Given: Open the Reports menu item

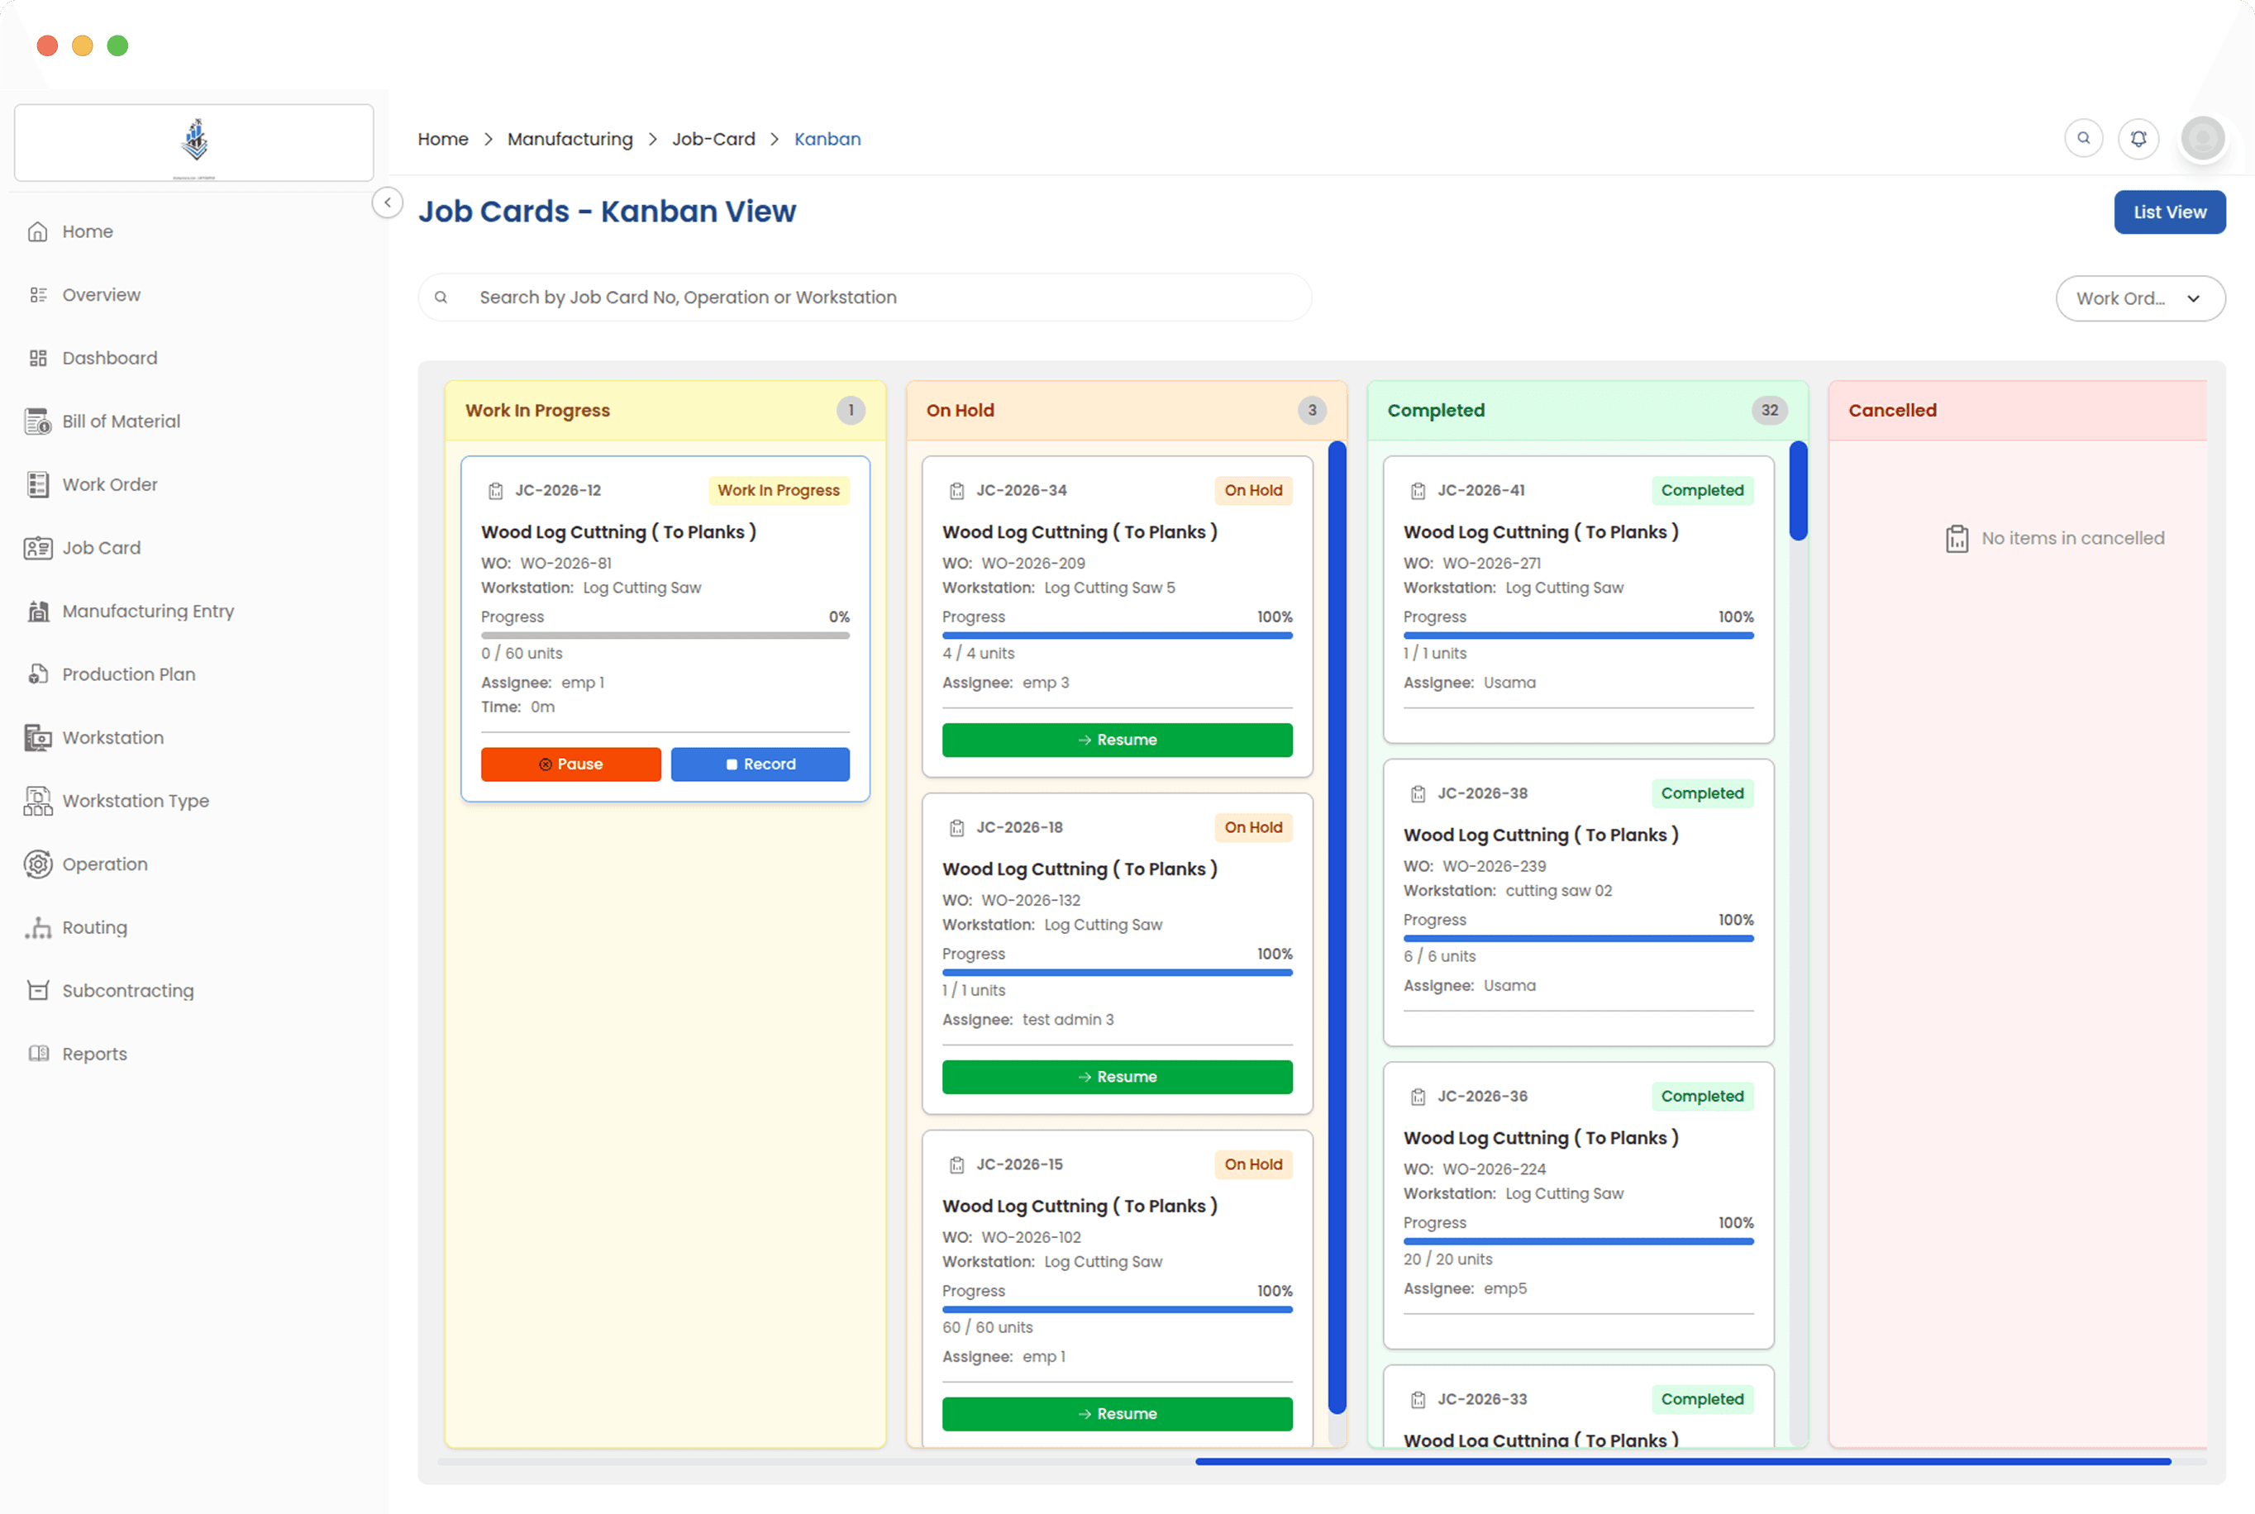Looking at the screenshot, I should point(93,1054).
